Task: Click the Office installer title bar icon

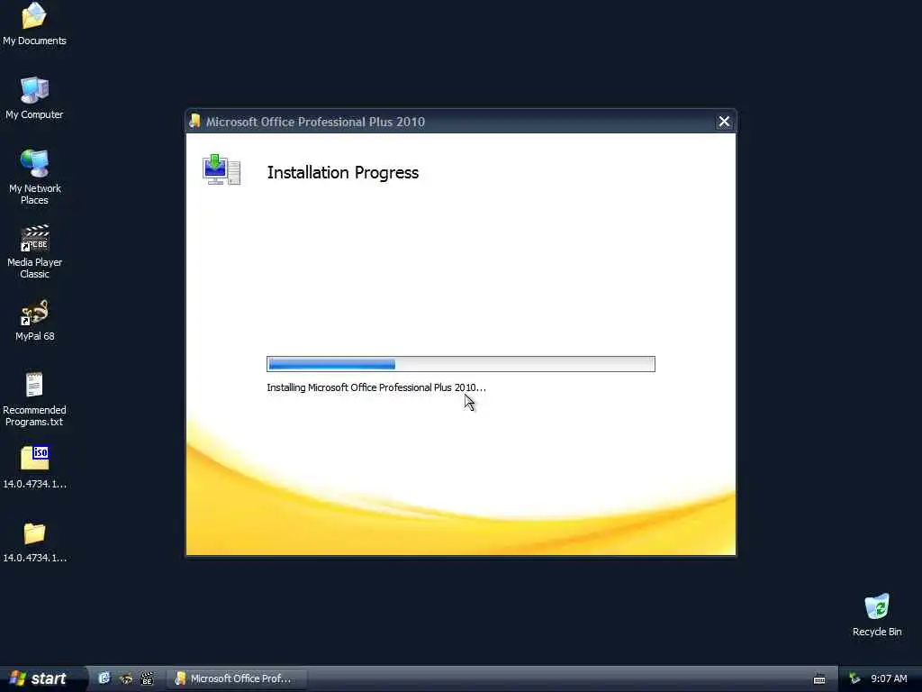Action: pyautogui.click(x=194, y=121)
